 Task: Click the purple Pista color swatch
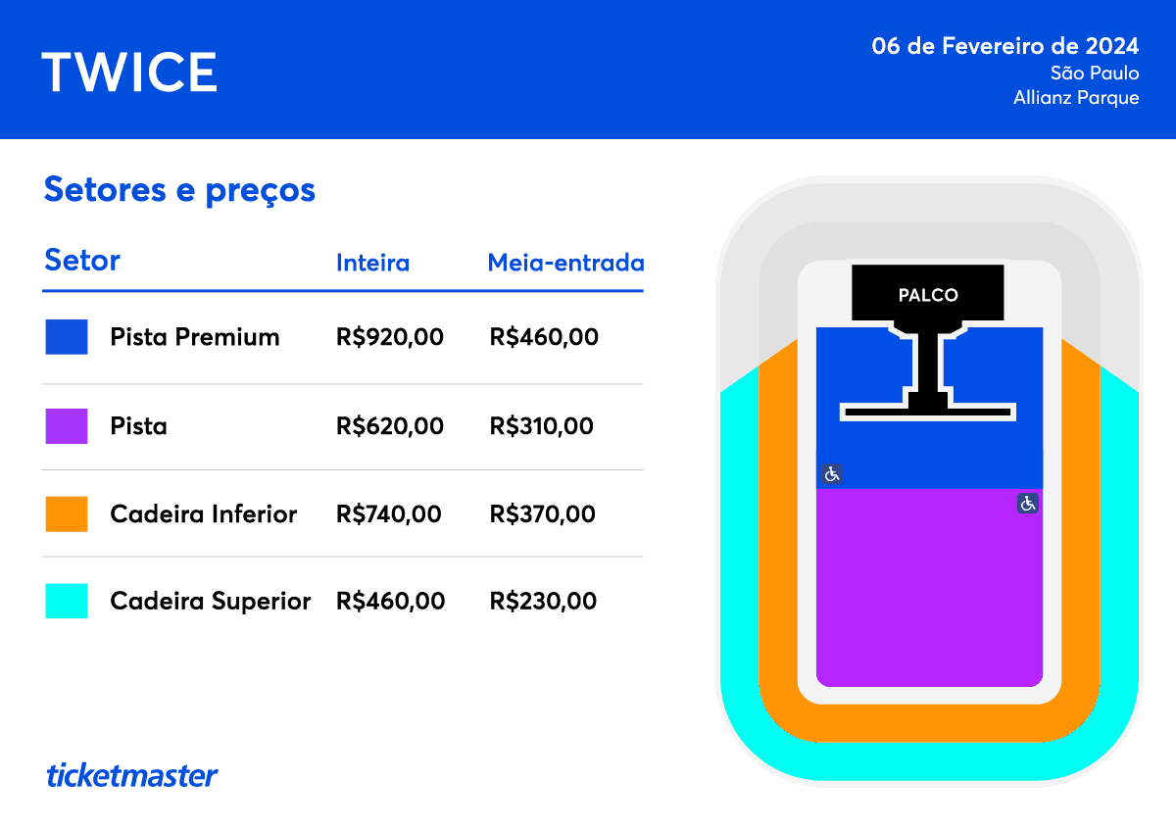(x=67, y=426)
